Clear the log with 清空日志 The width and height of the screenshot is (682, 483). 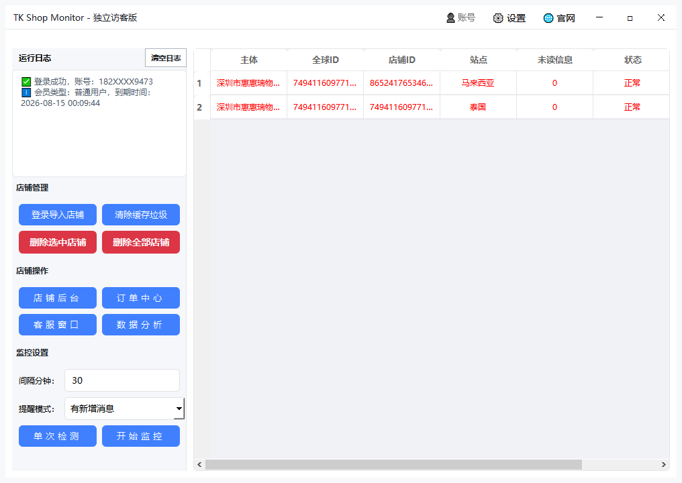point(166,58)
